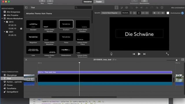Click the timeline playhead marker

coord(79,63)
